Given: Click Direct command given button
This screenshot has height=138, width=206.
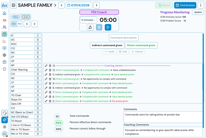Looking at the screenshot, I should pyautogui.click(x=141, y=45).
